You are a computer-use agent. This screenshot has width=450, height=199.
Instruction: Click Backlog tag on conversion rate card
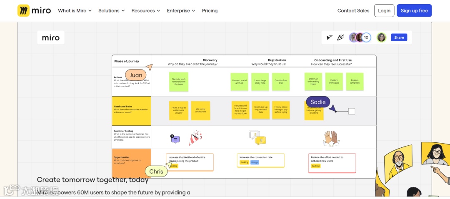coord(244,162)
